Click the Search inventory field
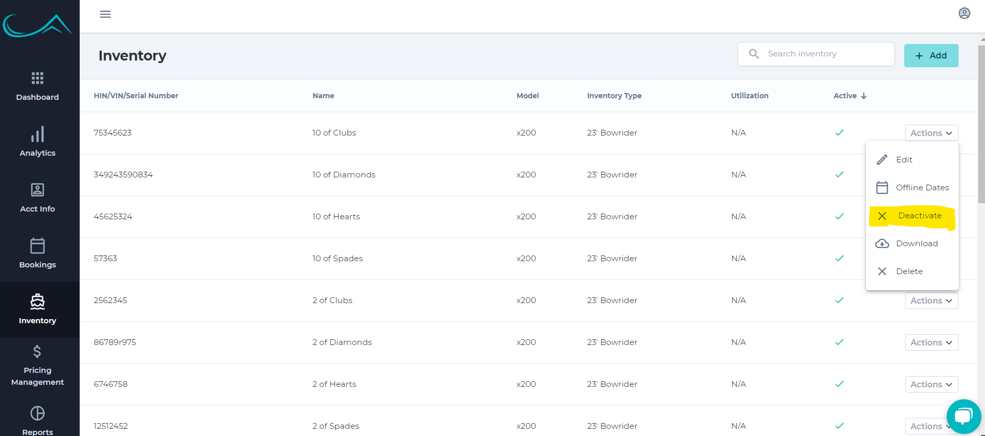The width and height of the screenshot is (985, 436). click(x=823, y=54)
